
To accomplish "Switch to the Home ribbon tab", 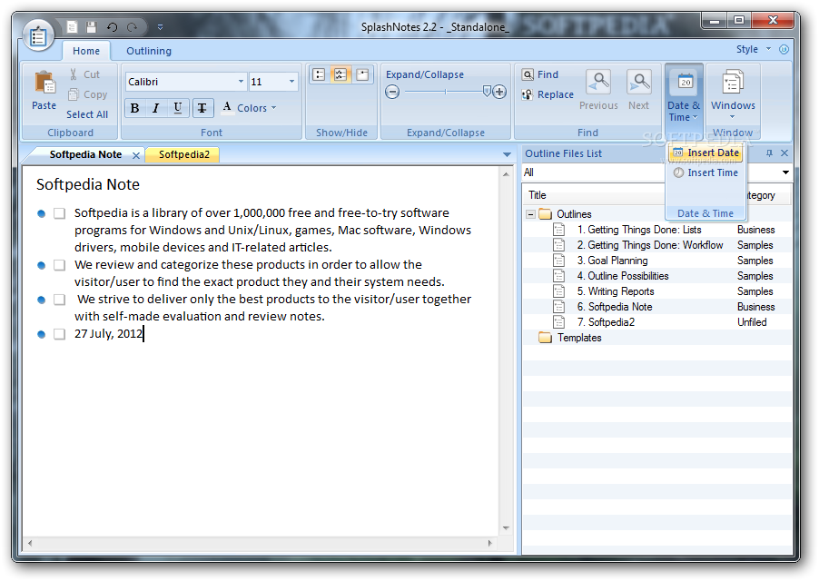I will coord(86,51).
